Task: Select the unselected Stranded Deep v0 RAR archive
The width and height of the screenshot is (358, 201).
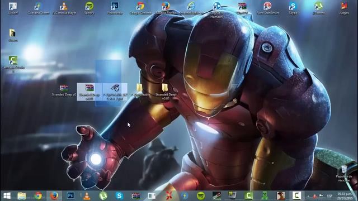Action: click(64, 90)
